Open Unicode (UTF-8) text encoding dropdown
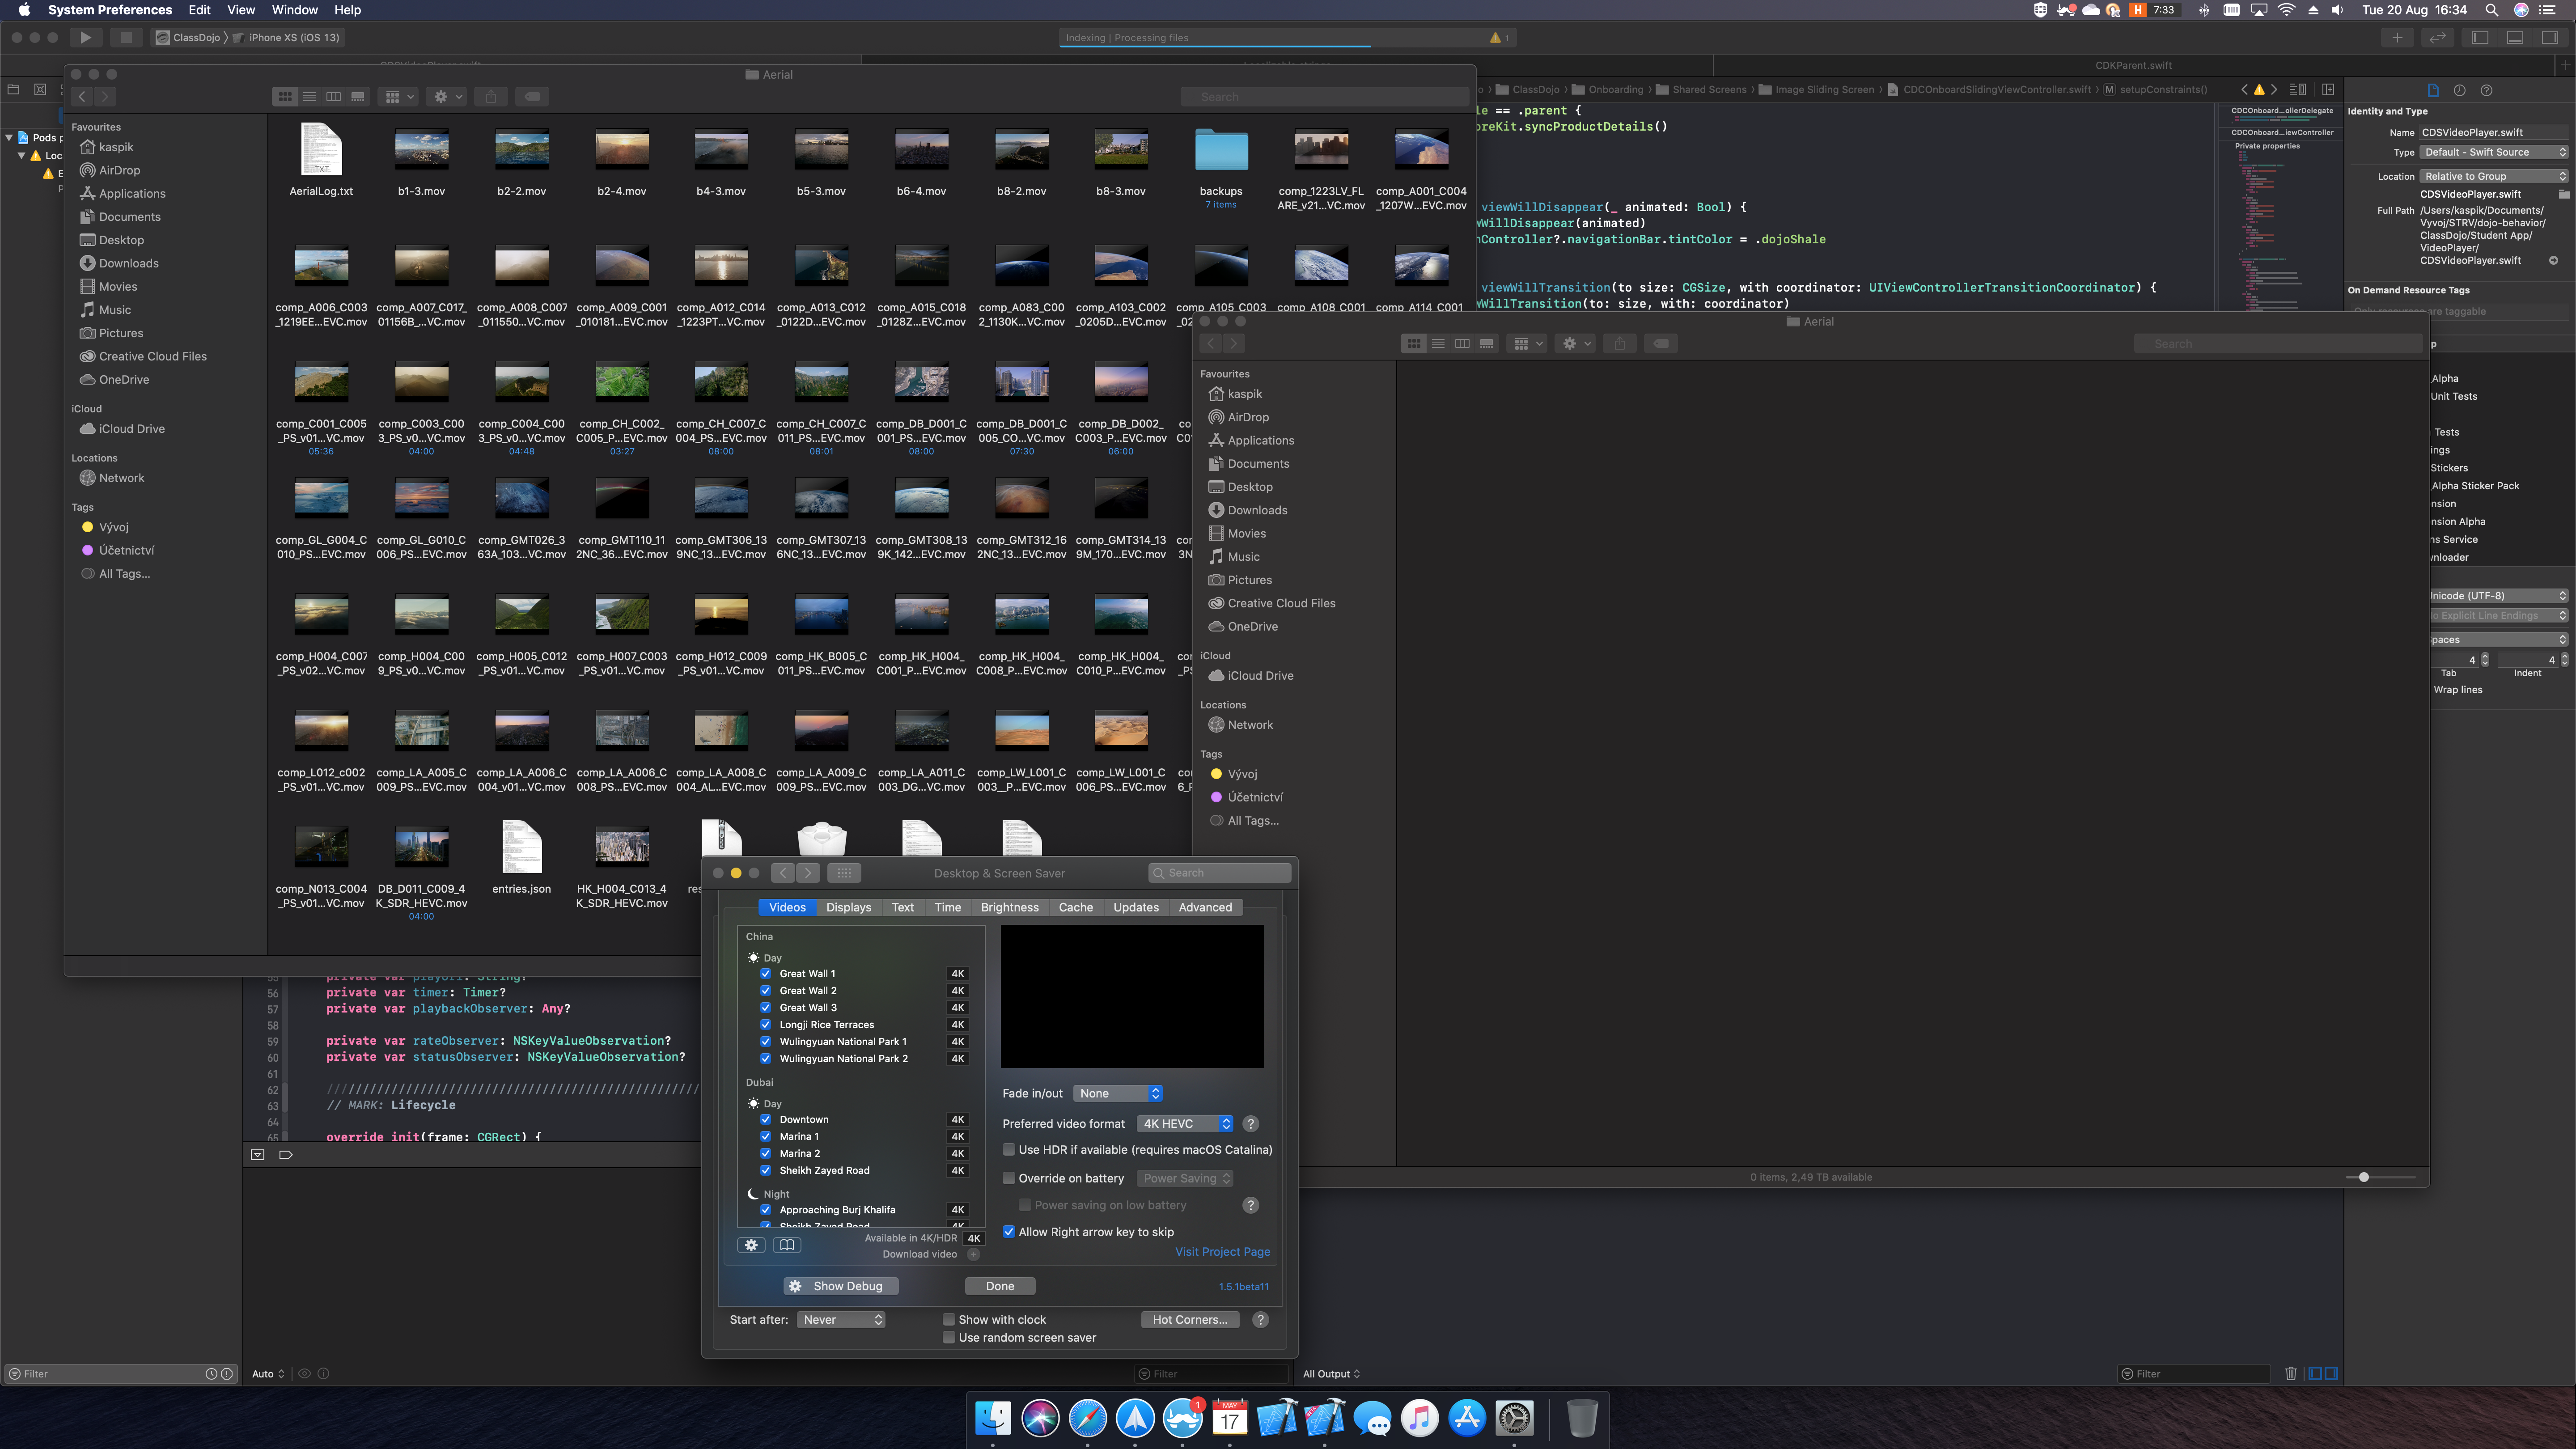Screen dimensions: 2576x1449 pyautogui.click(x=2498, y=596)
